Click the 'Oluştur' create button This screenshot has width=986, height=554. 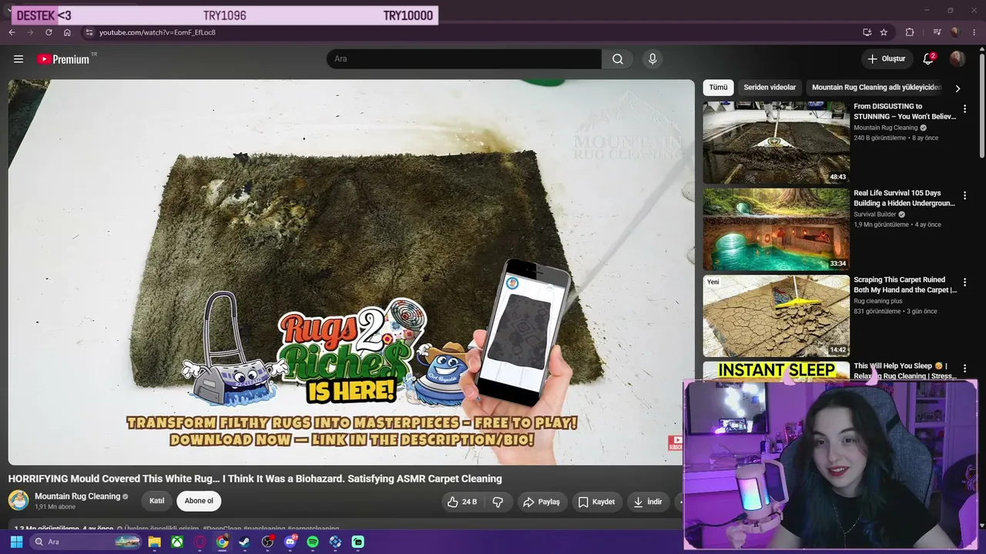887,59
